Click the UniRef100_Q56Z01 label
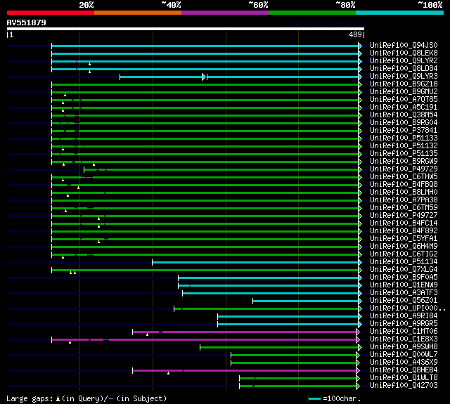 pyautogui.click(x=404, y=301)
